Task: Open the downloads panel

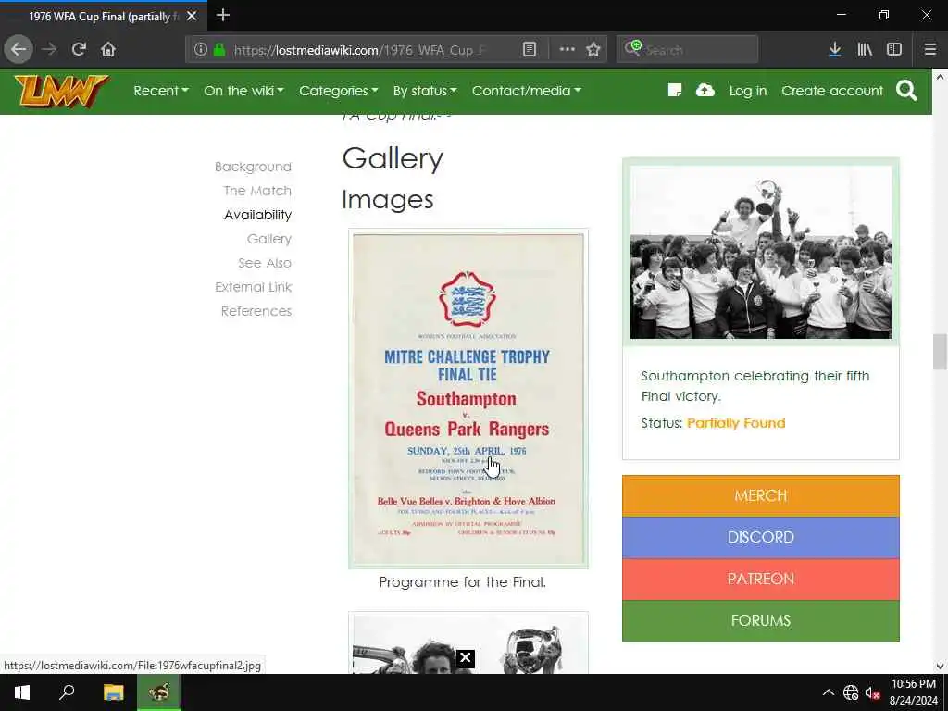Action: click(x=834, y=50)
